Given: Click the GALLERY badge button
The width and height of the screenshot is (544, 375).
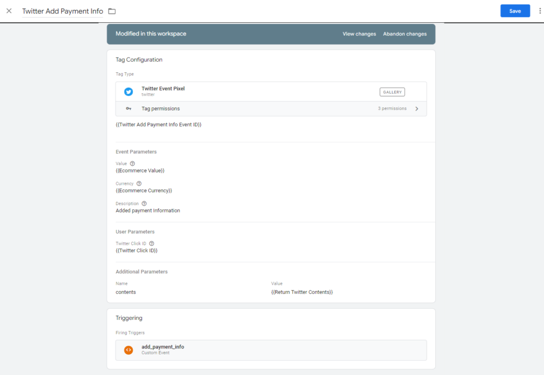Looking at the screenshot, I should point(392,92).
